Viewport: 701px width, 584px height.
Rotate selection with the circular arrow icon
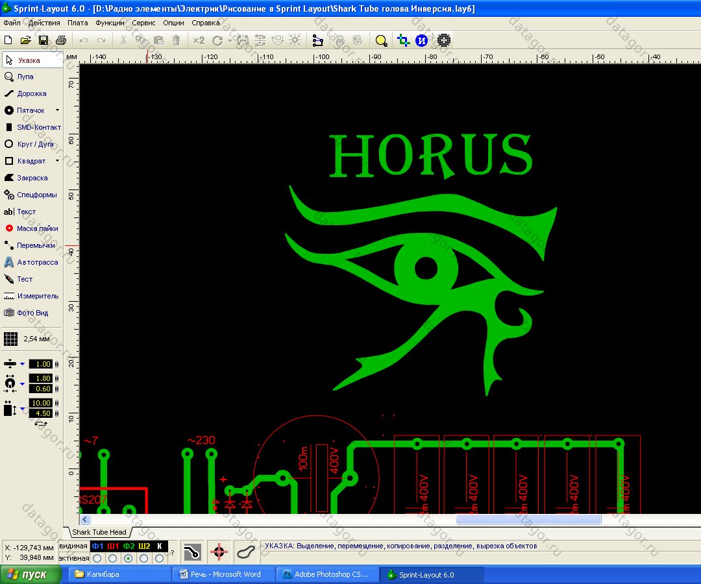click(x=217, y=41)
